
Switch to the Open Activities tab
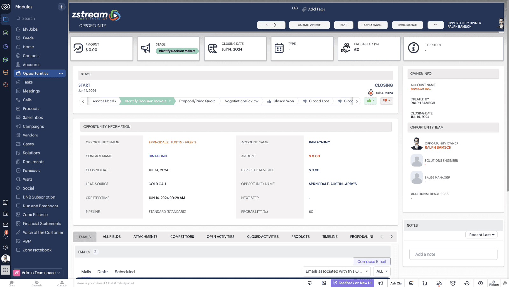220,237
